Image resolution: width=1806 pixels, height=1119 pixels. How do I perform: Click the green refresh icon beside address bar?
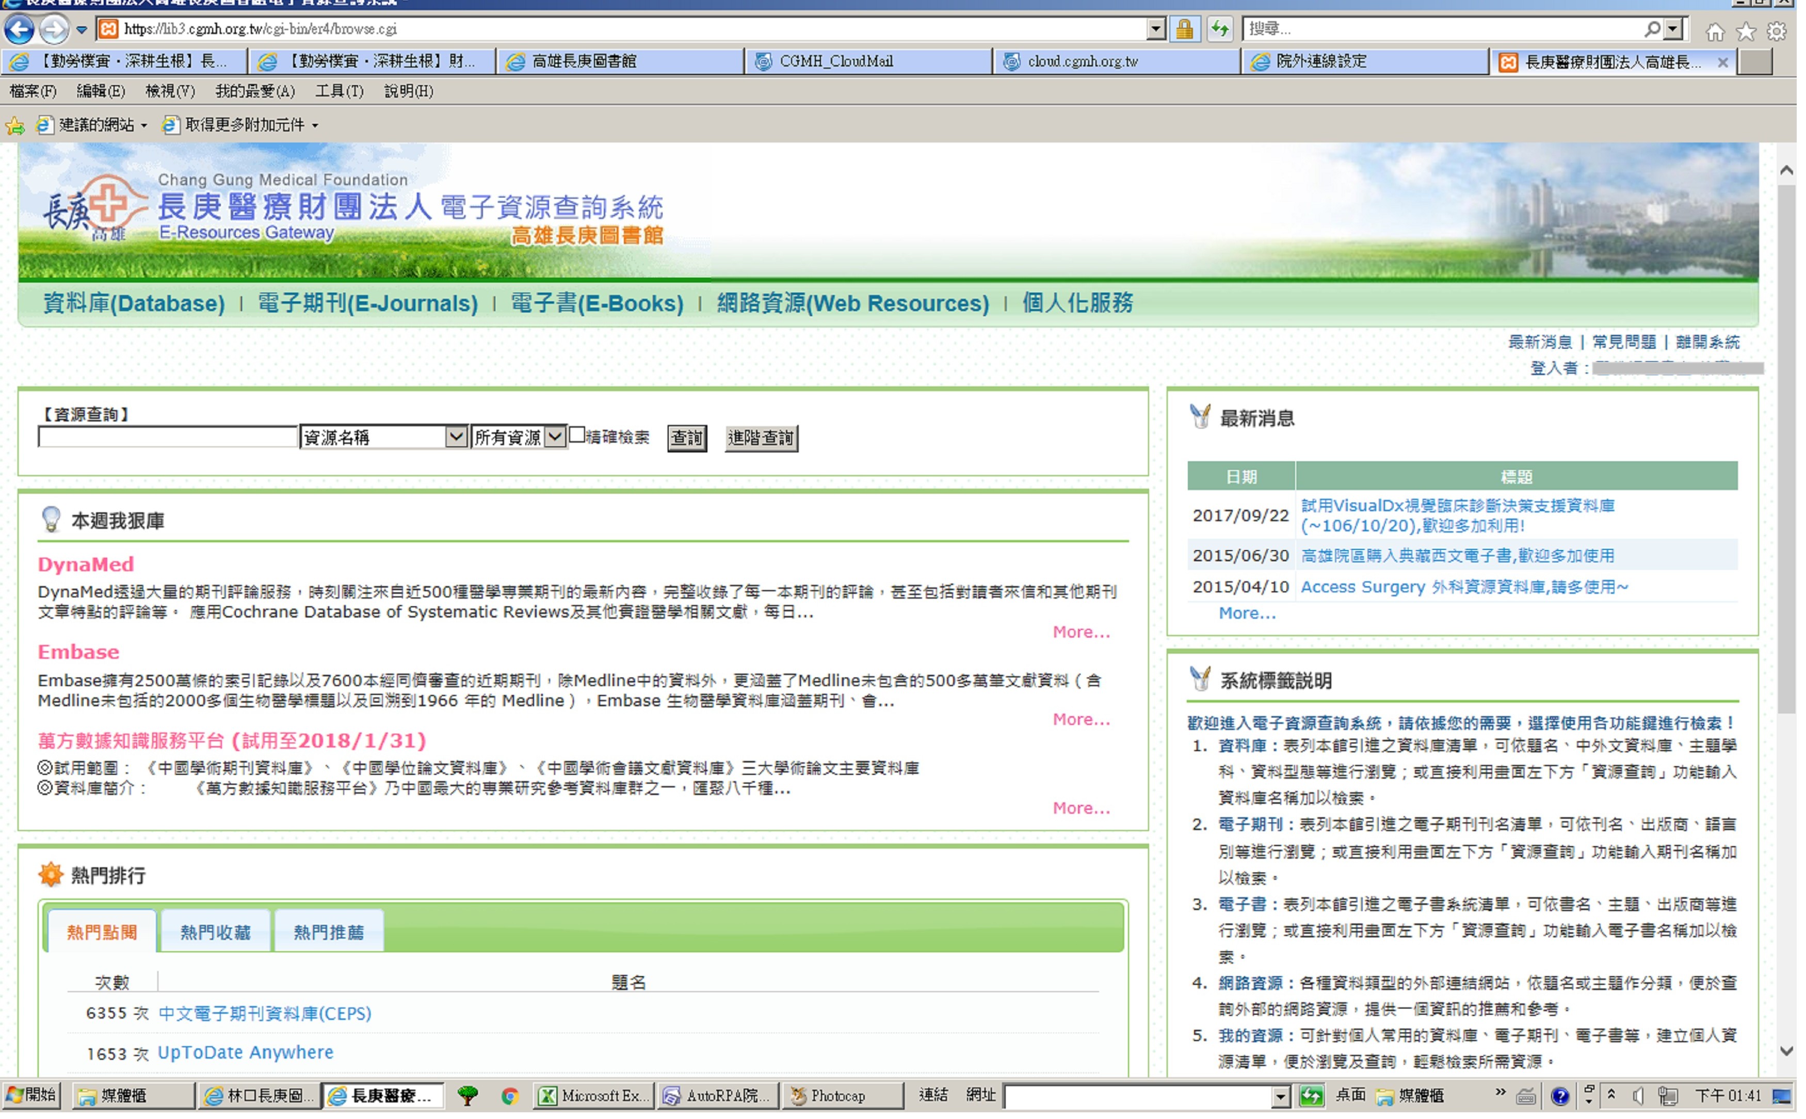coord(1220,29)
